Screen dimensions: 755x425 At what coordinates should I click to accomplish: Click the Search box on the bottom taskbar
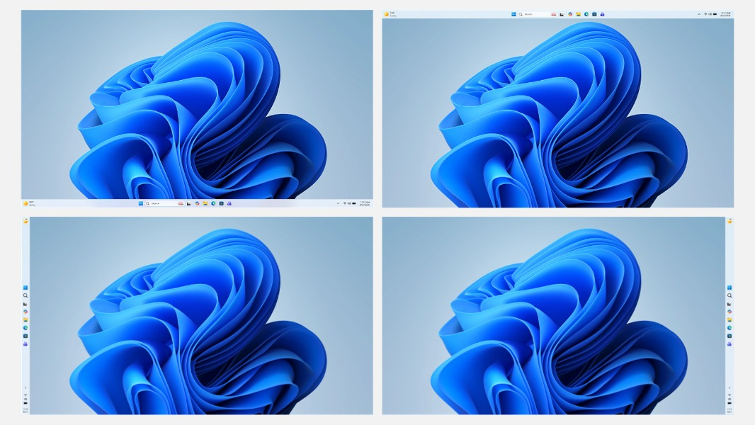pos(154,204)
